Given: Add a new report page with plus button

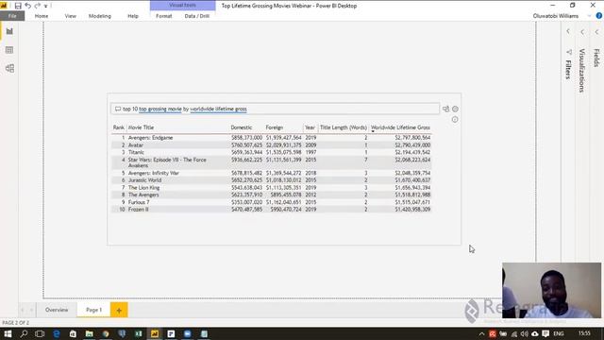Looking at the screenshot, I should point(119,311).
